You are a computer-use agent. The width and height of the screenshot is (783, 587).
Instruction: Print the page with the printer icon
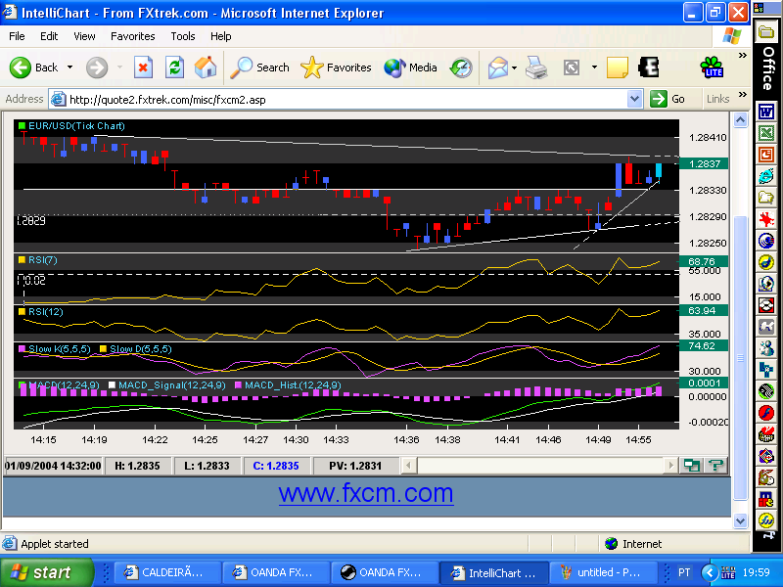pyautogui.click(x=536, y=68)
